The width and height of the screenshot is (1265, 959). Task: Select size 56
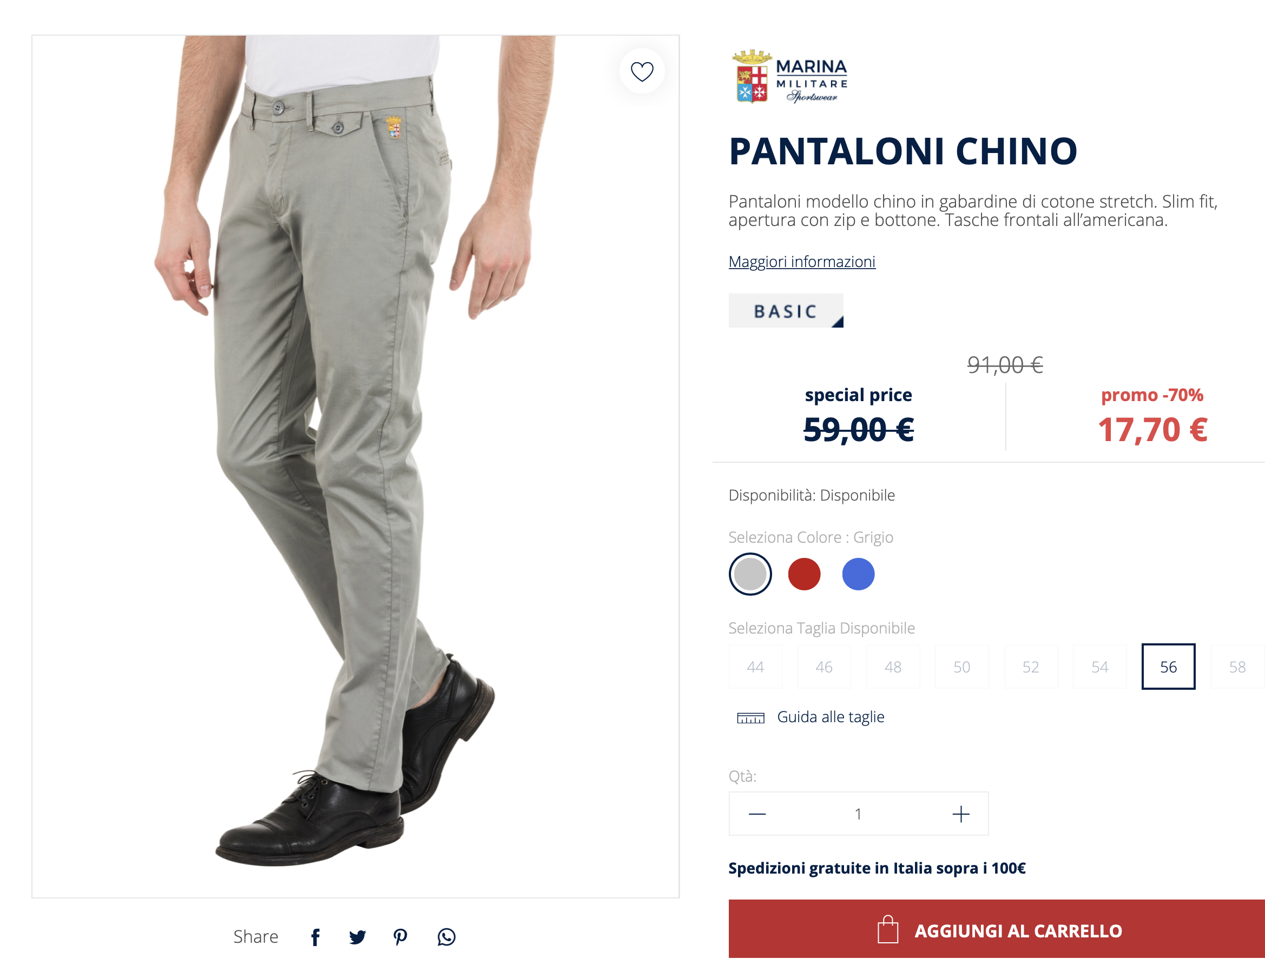(1168, 667)
